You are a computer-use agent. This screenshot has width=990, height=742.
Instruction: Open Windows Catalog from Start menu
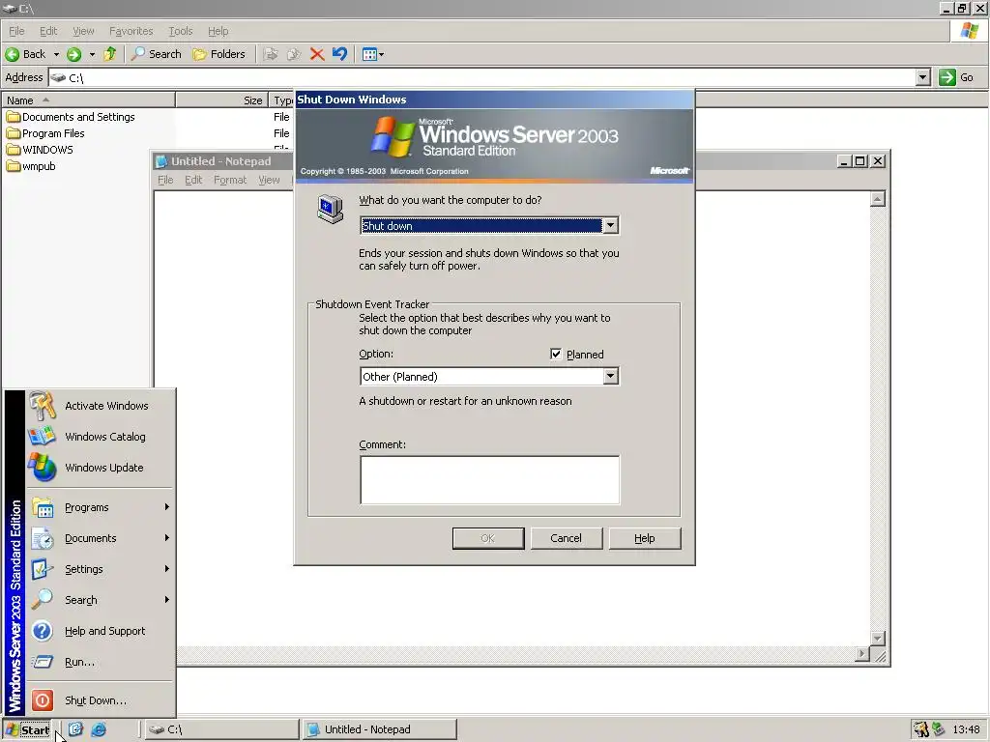(x=101, y=437)
